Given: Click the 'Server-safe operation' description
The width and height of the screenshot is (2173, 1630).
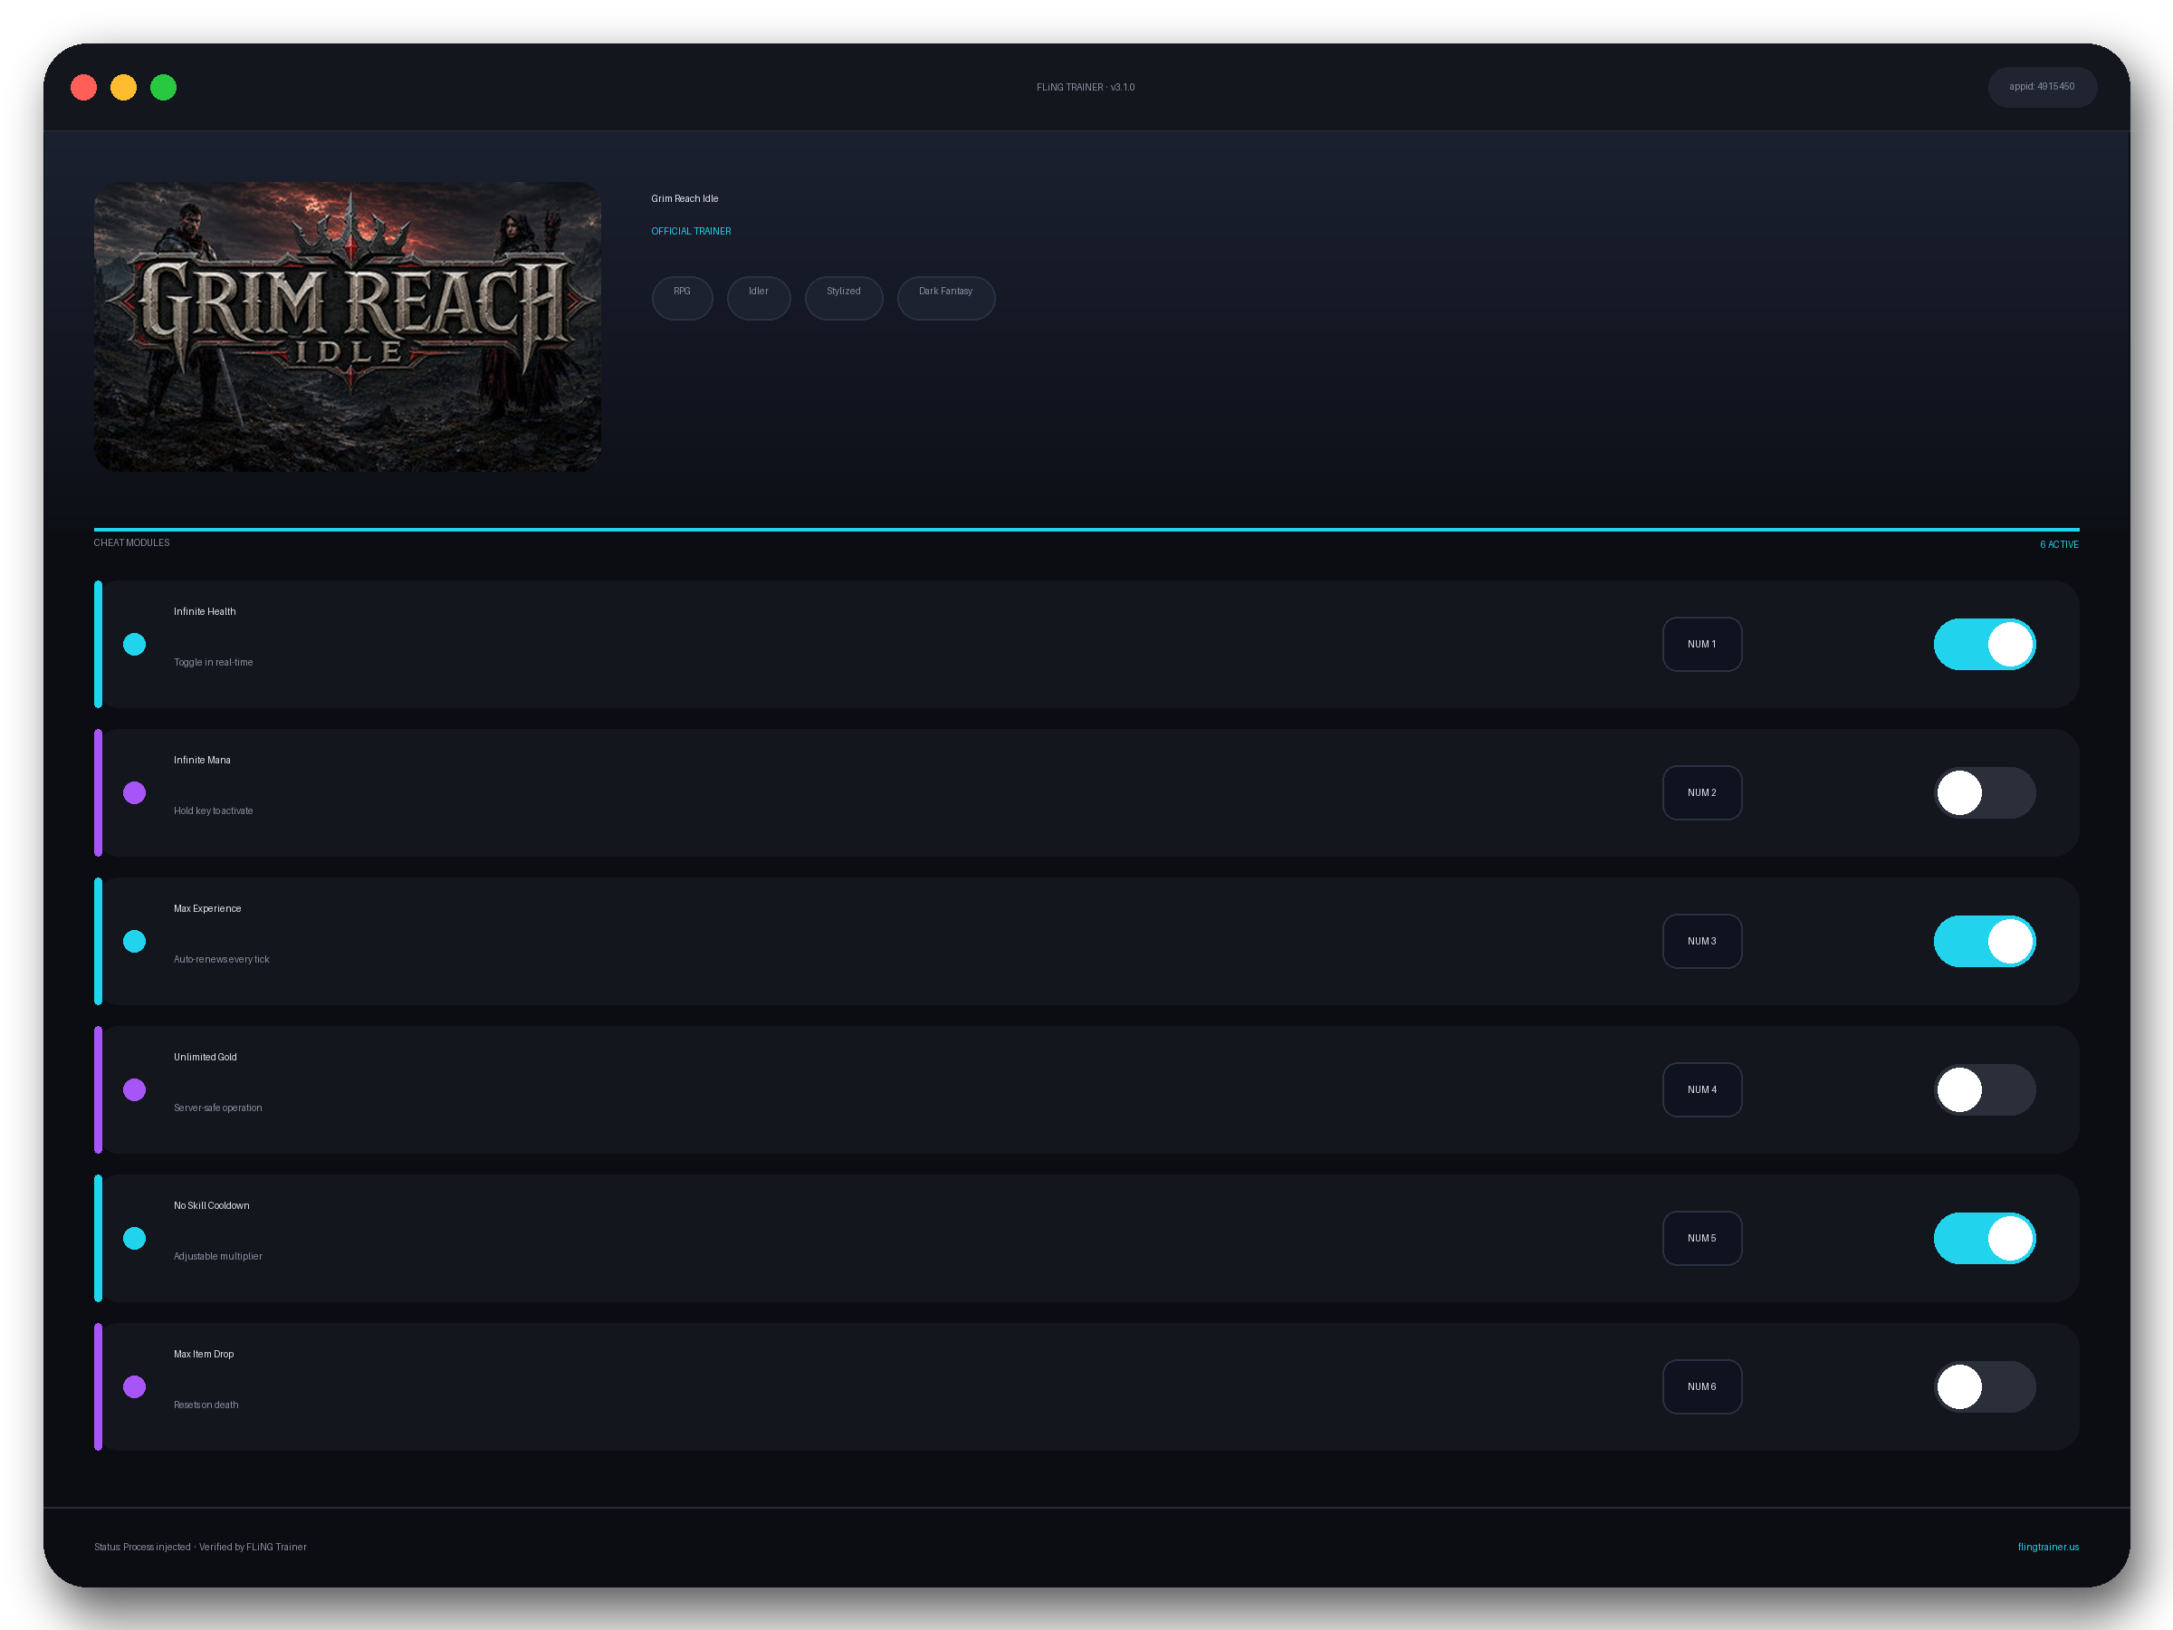Looking at the screenshot, I should (218, 1107).
